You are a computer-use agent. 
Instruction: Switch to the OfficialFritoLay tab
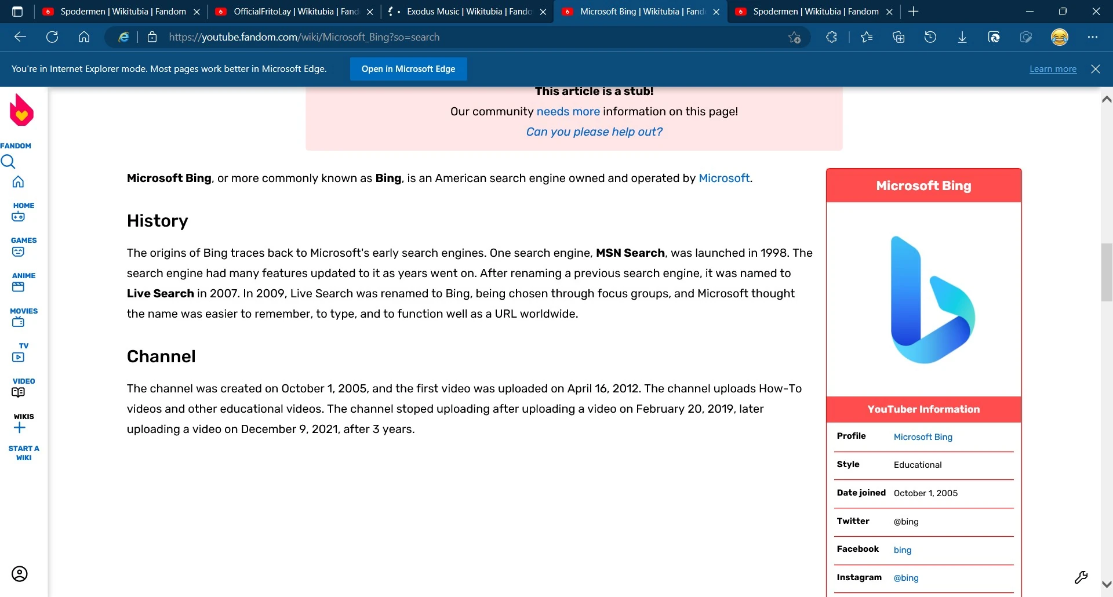[x=290, y=11]
